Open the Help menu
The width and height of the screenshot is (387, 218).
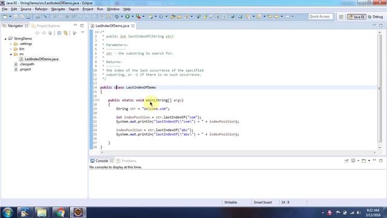pyautogui.click(x=127, y=9)
